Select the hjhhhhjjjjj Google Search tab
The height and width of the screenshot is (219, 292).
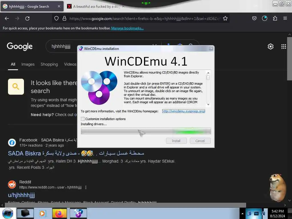click(x=32, y=6)
